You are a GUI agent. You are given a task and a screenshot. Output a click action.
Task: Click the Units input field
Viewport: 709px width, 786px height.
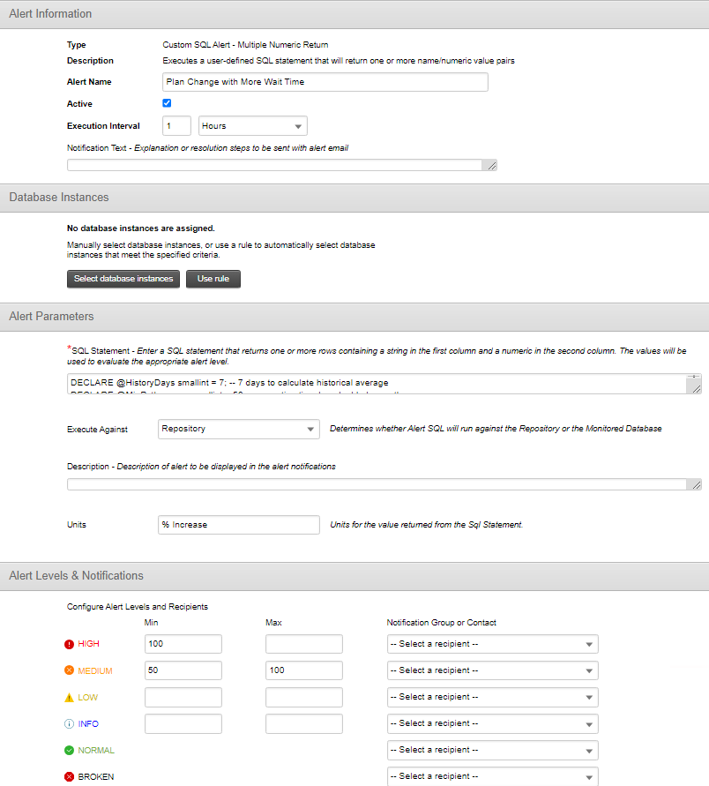[x=238, y=525]
